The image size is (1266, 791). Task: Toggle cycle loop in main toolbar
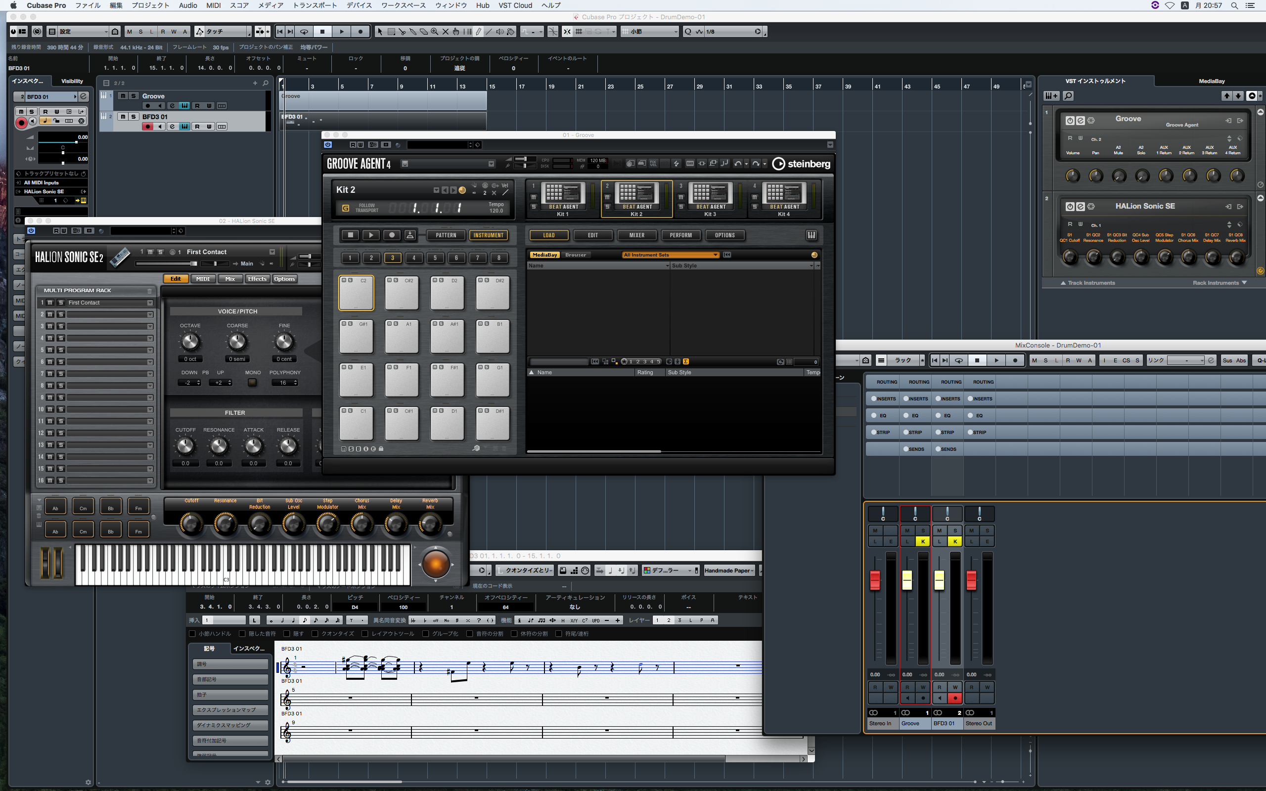coord(304,31)
